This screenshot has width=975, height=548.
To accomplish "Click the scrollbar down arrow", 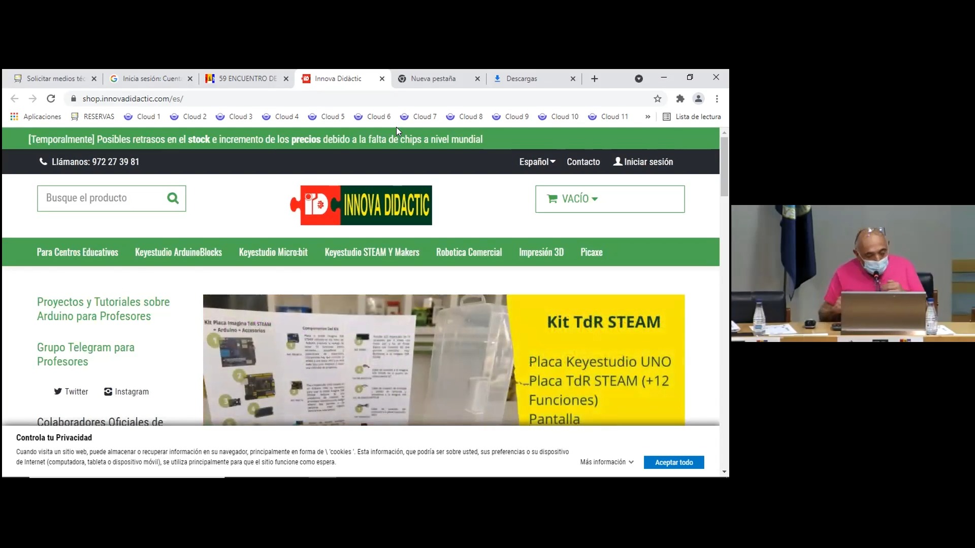I will point(725,472).
